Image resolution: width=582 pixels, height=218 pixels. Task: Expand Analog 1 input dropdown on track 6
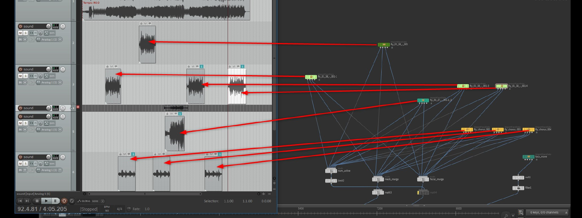point(60,170)
